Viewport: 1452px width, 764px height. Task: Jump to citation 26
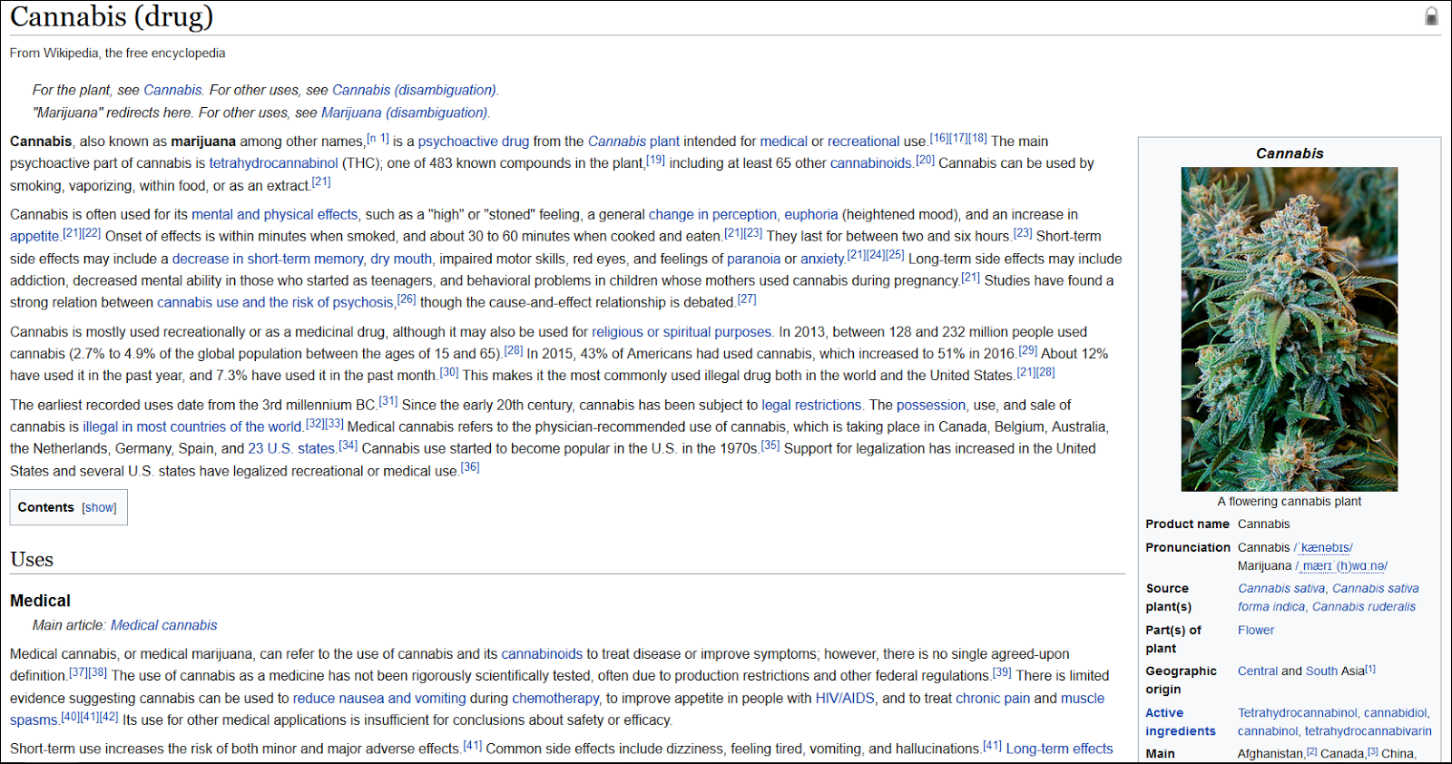click(x=406, y=299)
